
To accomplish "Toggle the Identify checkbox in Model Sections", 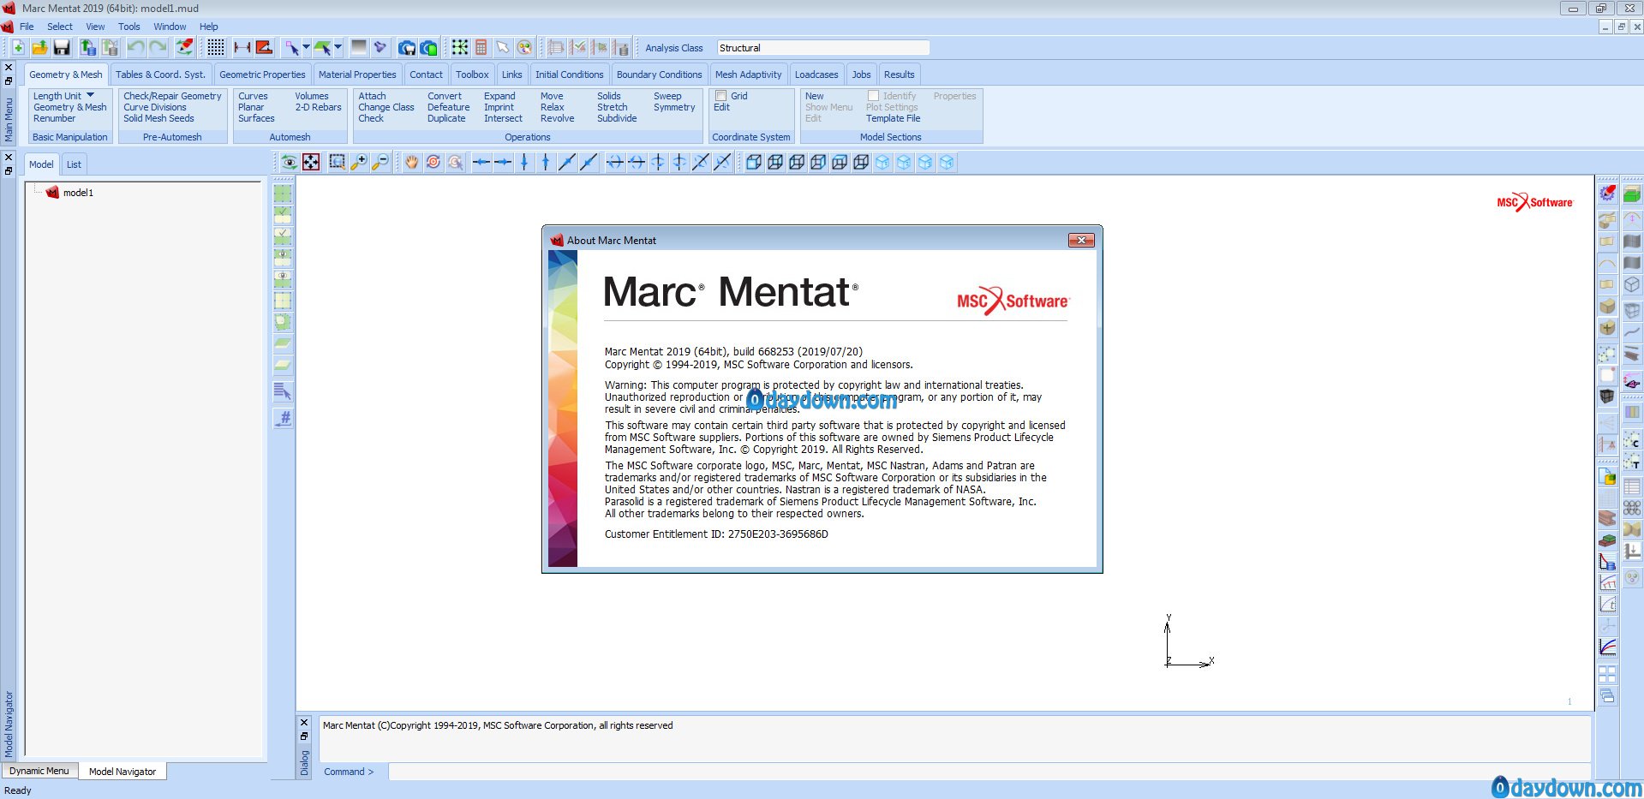I will [873, 96].
